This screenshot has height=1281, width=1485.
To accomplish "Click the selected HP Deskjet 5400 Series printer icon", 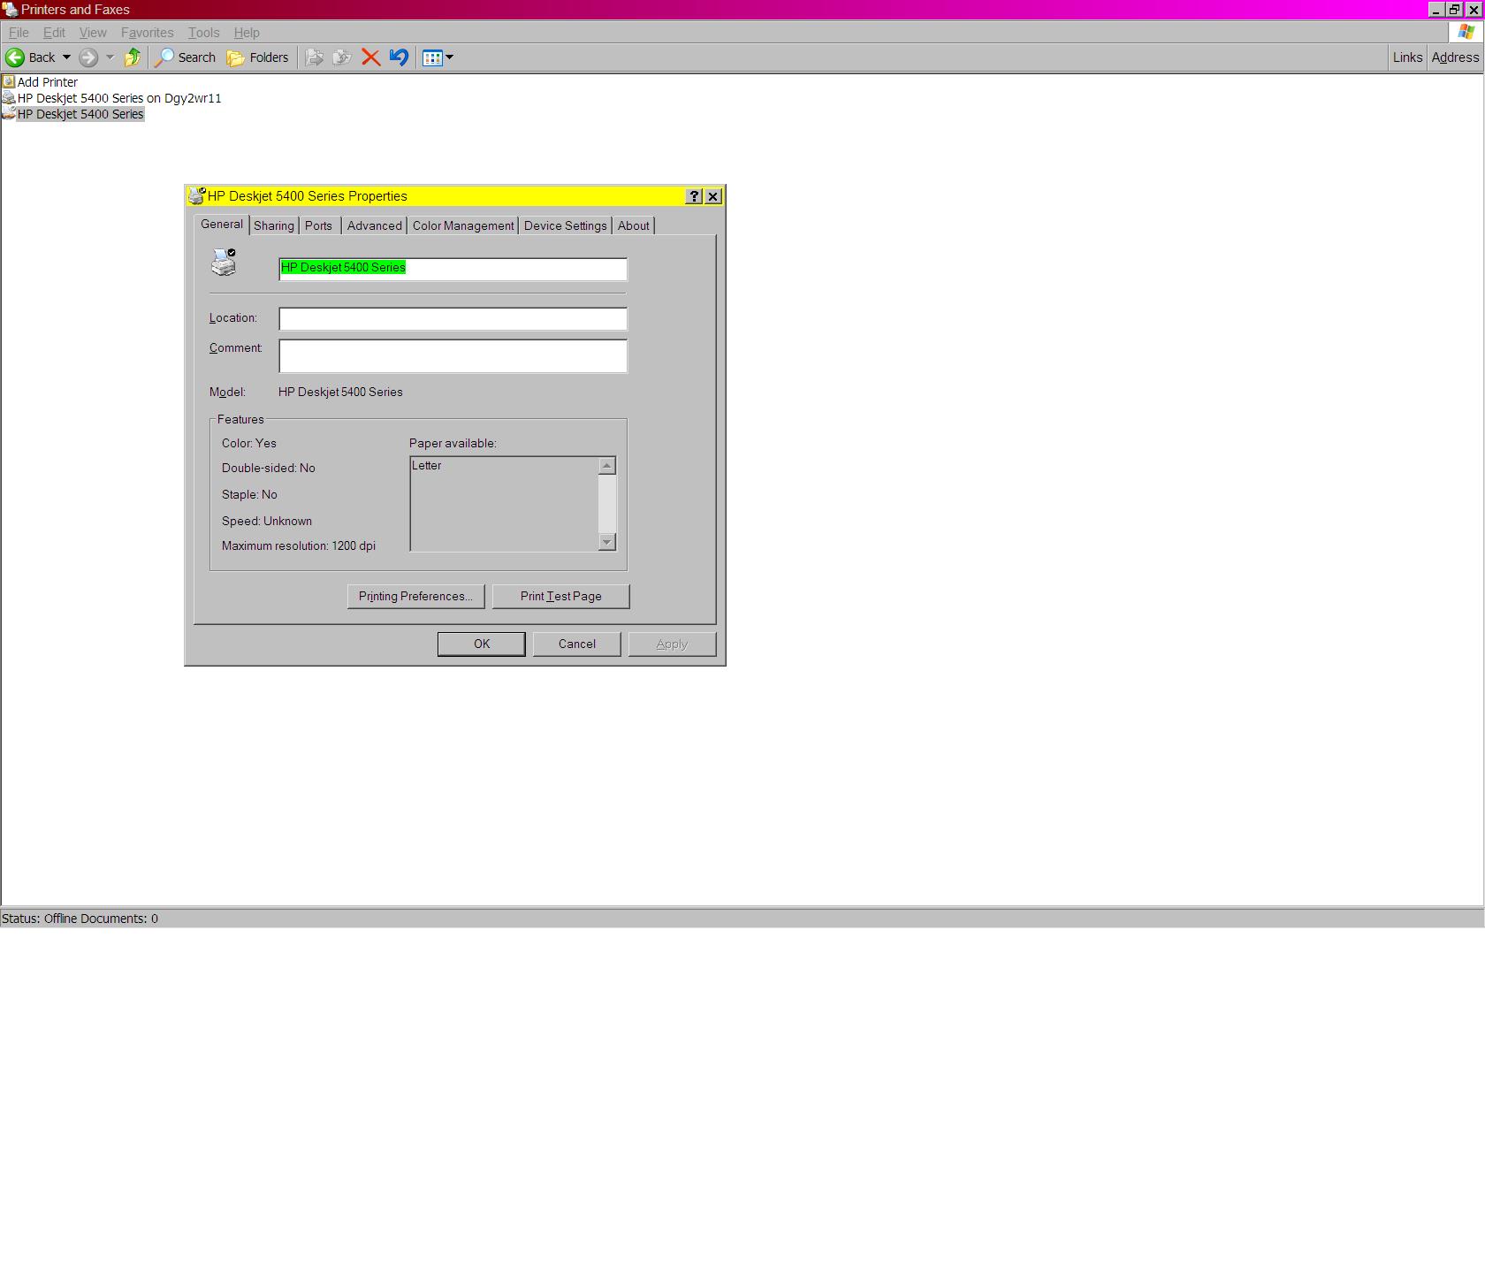I will coord(9,114).
